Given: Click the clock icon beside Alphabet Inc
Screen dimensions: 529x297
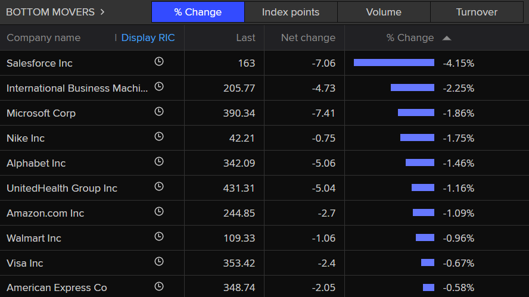Looking at the screenshot, I should (x=159, y=161).
